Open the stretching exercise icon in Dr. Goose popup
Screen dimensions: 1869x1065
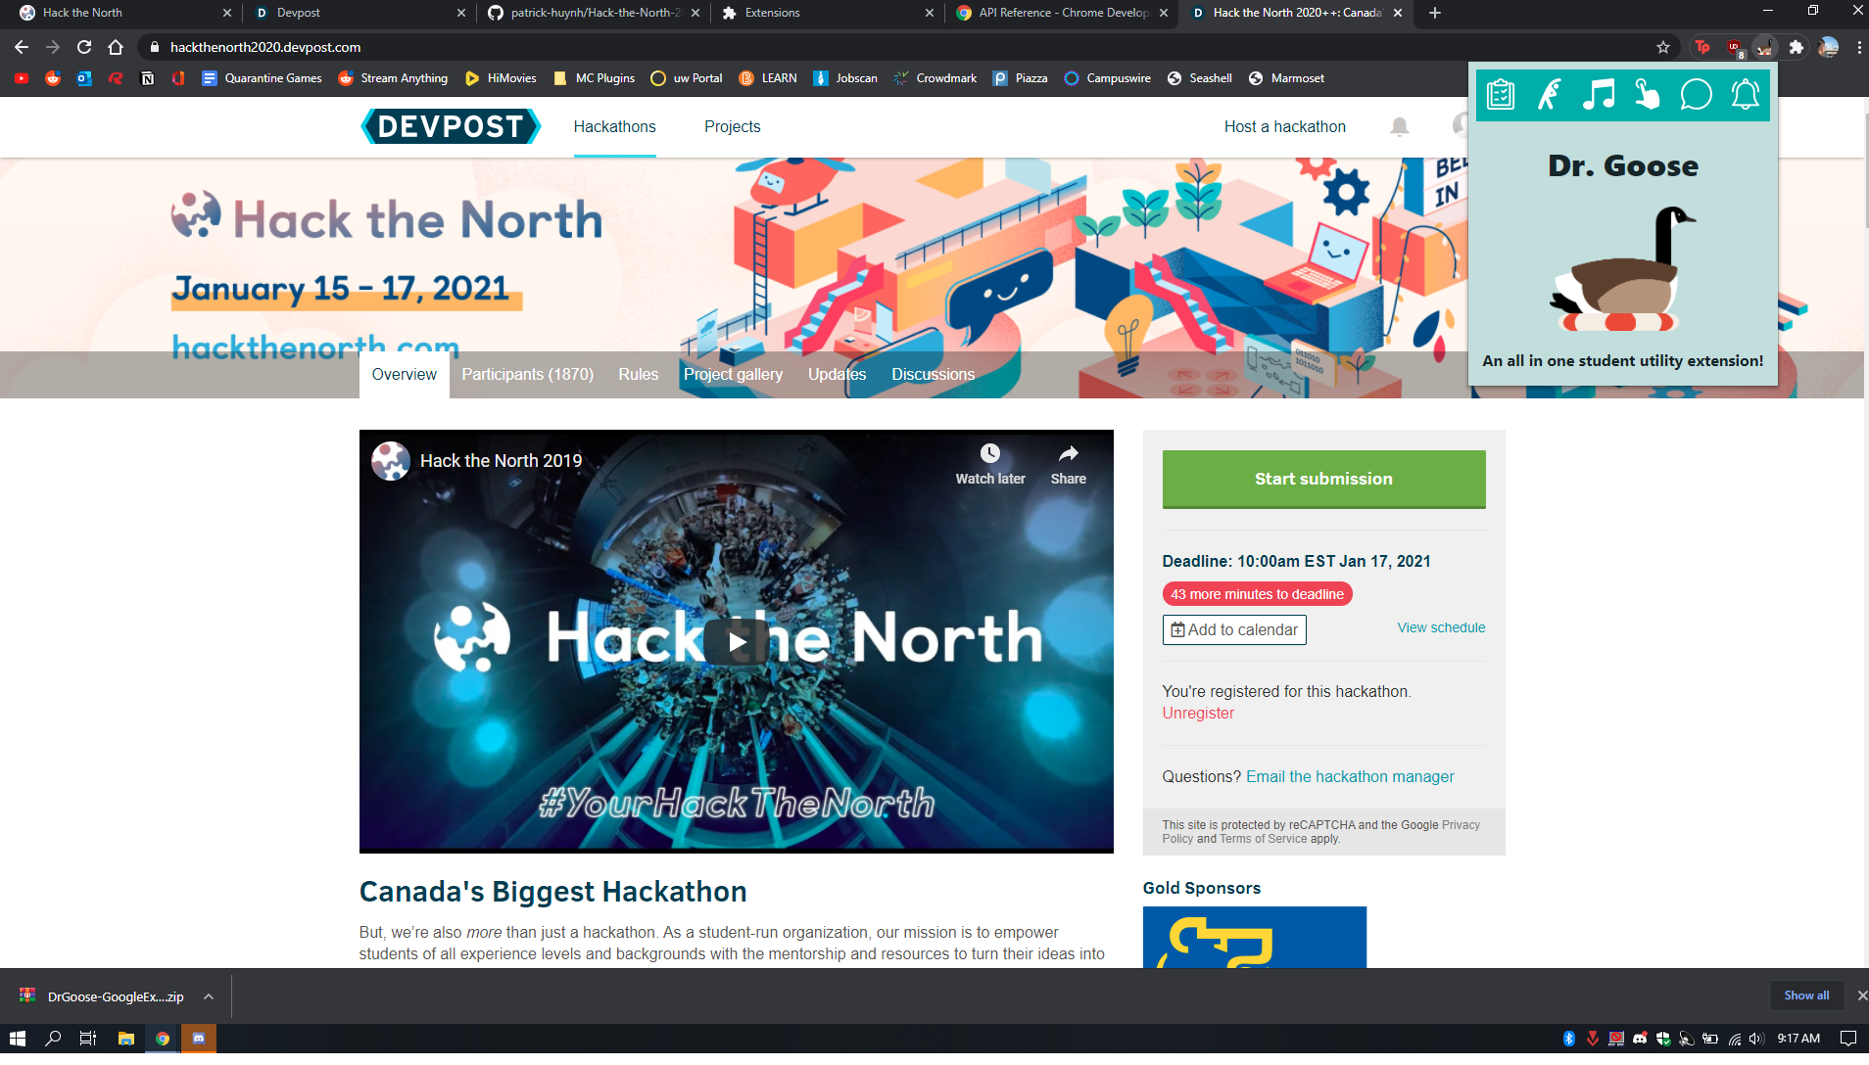coord(1550,95)
